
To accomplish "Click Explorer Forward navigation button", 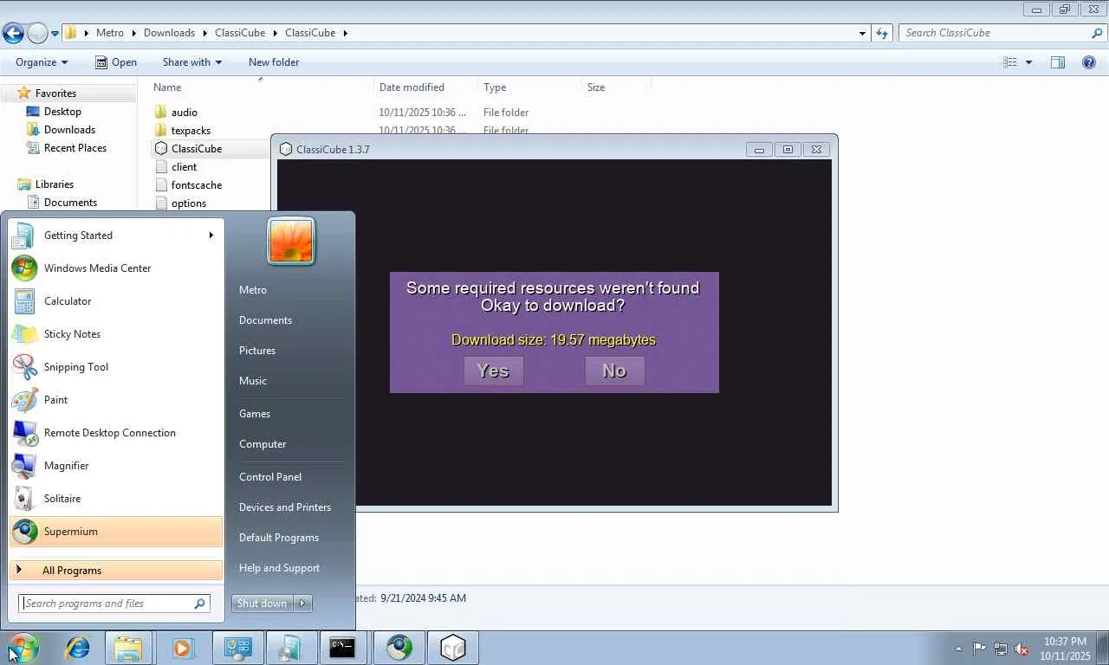I will pos(37,33).
